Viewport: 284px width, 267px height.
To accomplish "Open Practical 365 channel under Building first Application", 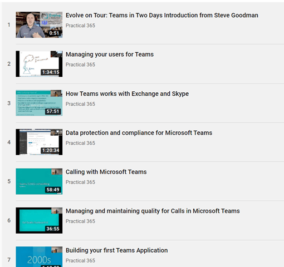I will [x=80, y=261].
